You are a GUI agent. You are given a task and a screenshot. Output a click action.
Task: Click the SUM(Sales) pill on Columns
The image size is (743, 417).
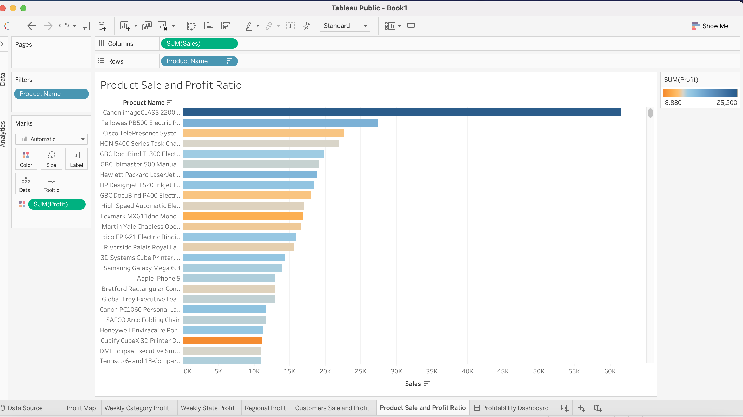tap(199, 44)
